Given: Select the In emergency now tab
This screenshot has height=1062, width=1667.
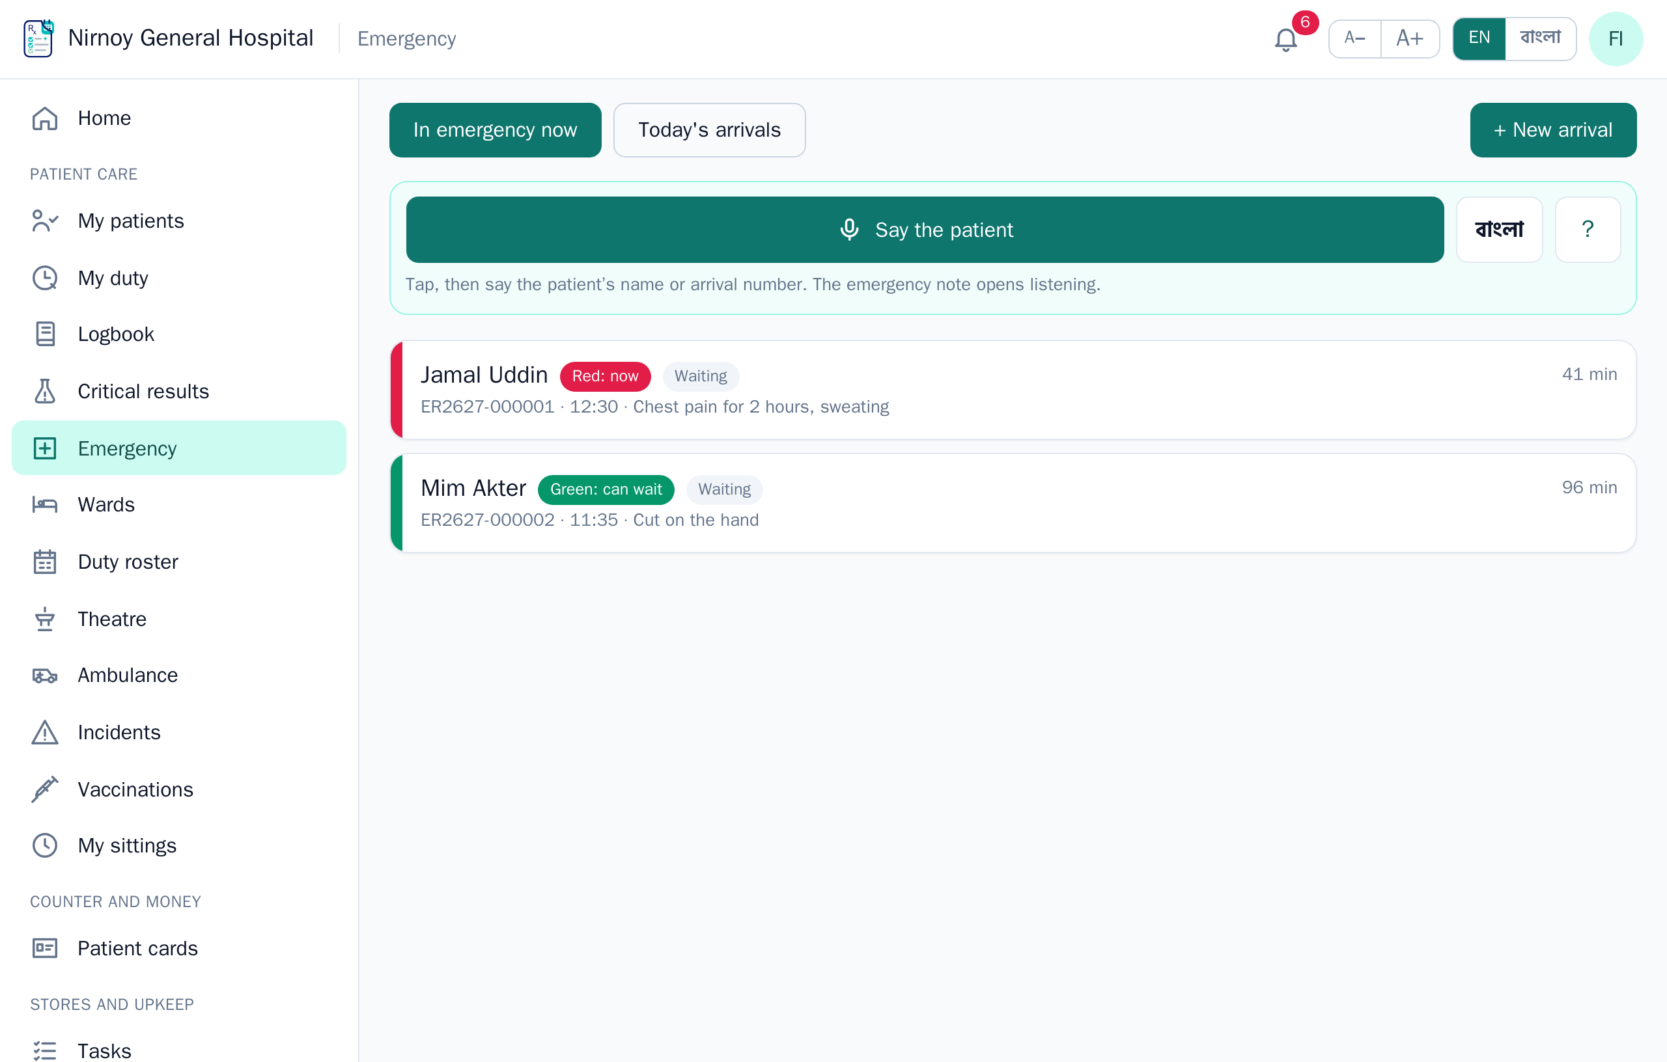Looking at the screenshot, I should (495, 130).
